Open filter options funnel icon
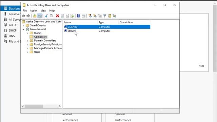Screen dimensions: 217x122 point(105,16)
